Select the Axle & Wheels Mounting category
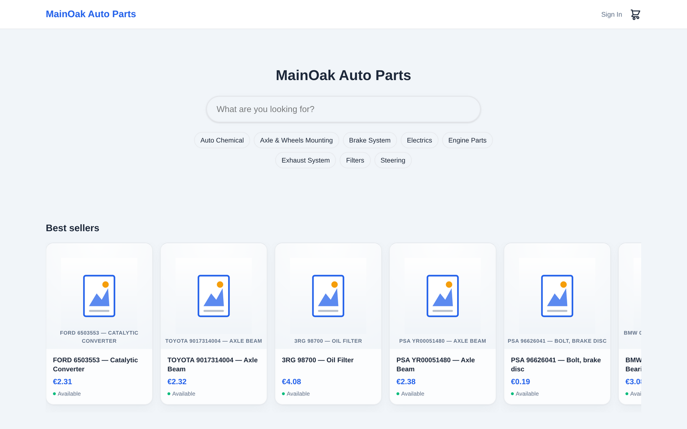The width and height of the screenshot is (687, 429). (x=296, y=140)
